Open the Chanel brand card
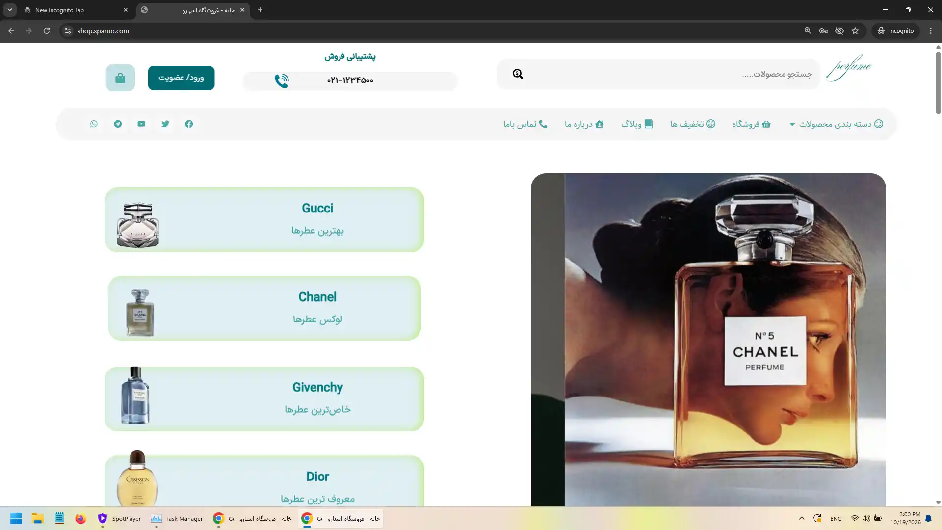942x530 pixels. [264, 308]
